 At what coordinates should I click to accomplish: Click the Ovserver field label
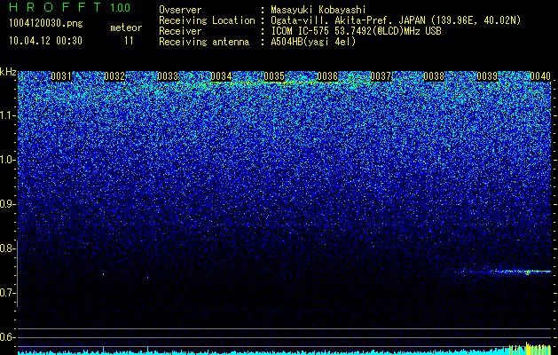tap(180, 10)
